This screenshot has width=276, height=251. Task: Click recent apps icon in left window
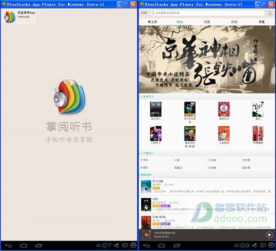39,245
